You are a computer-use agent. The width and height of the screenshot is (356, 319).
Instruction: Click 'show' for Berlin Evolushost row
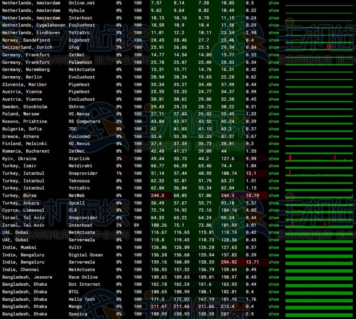pyautogui.click(x=274, y=77)
